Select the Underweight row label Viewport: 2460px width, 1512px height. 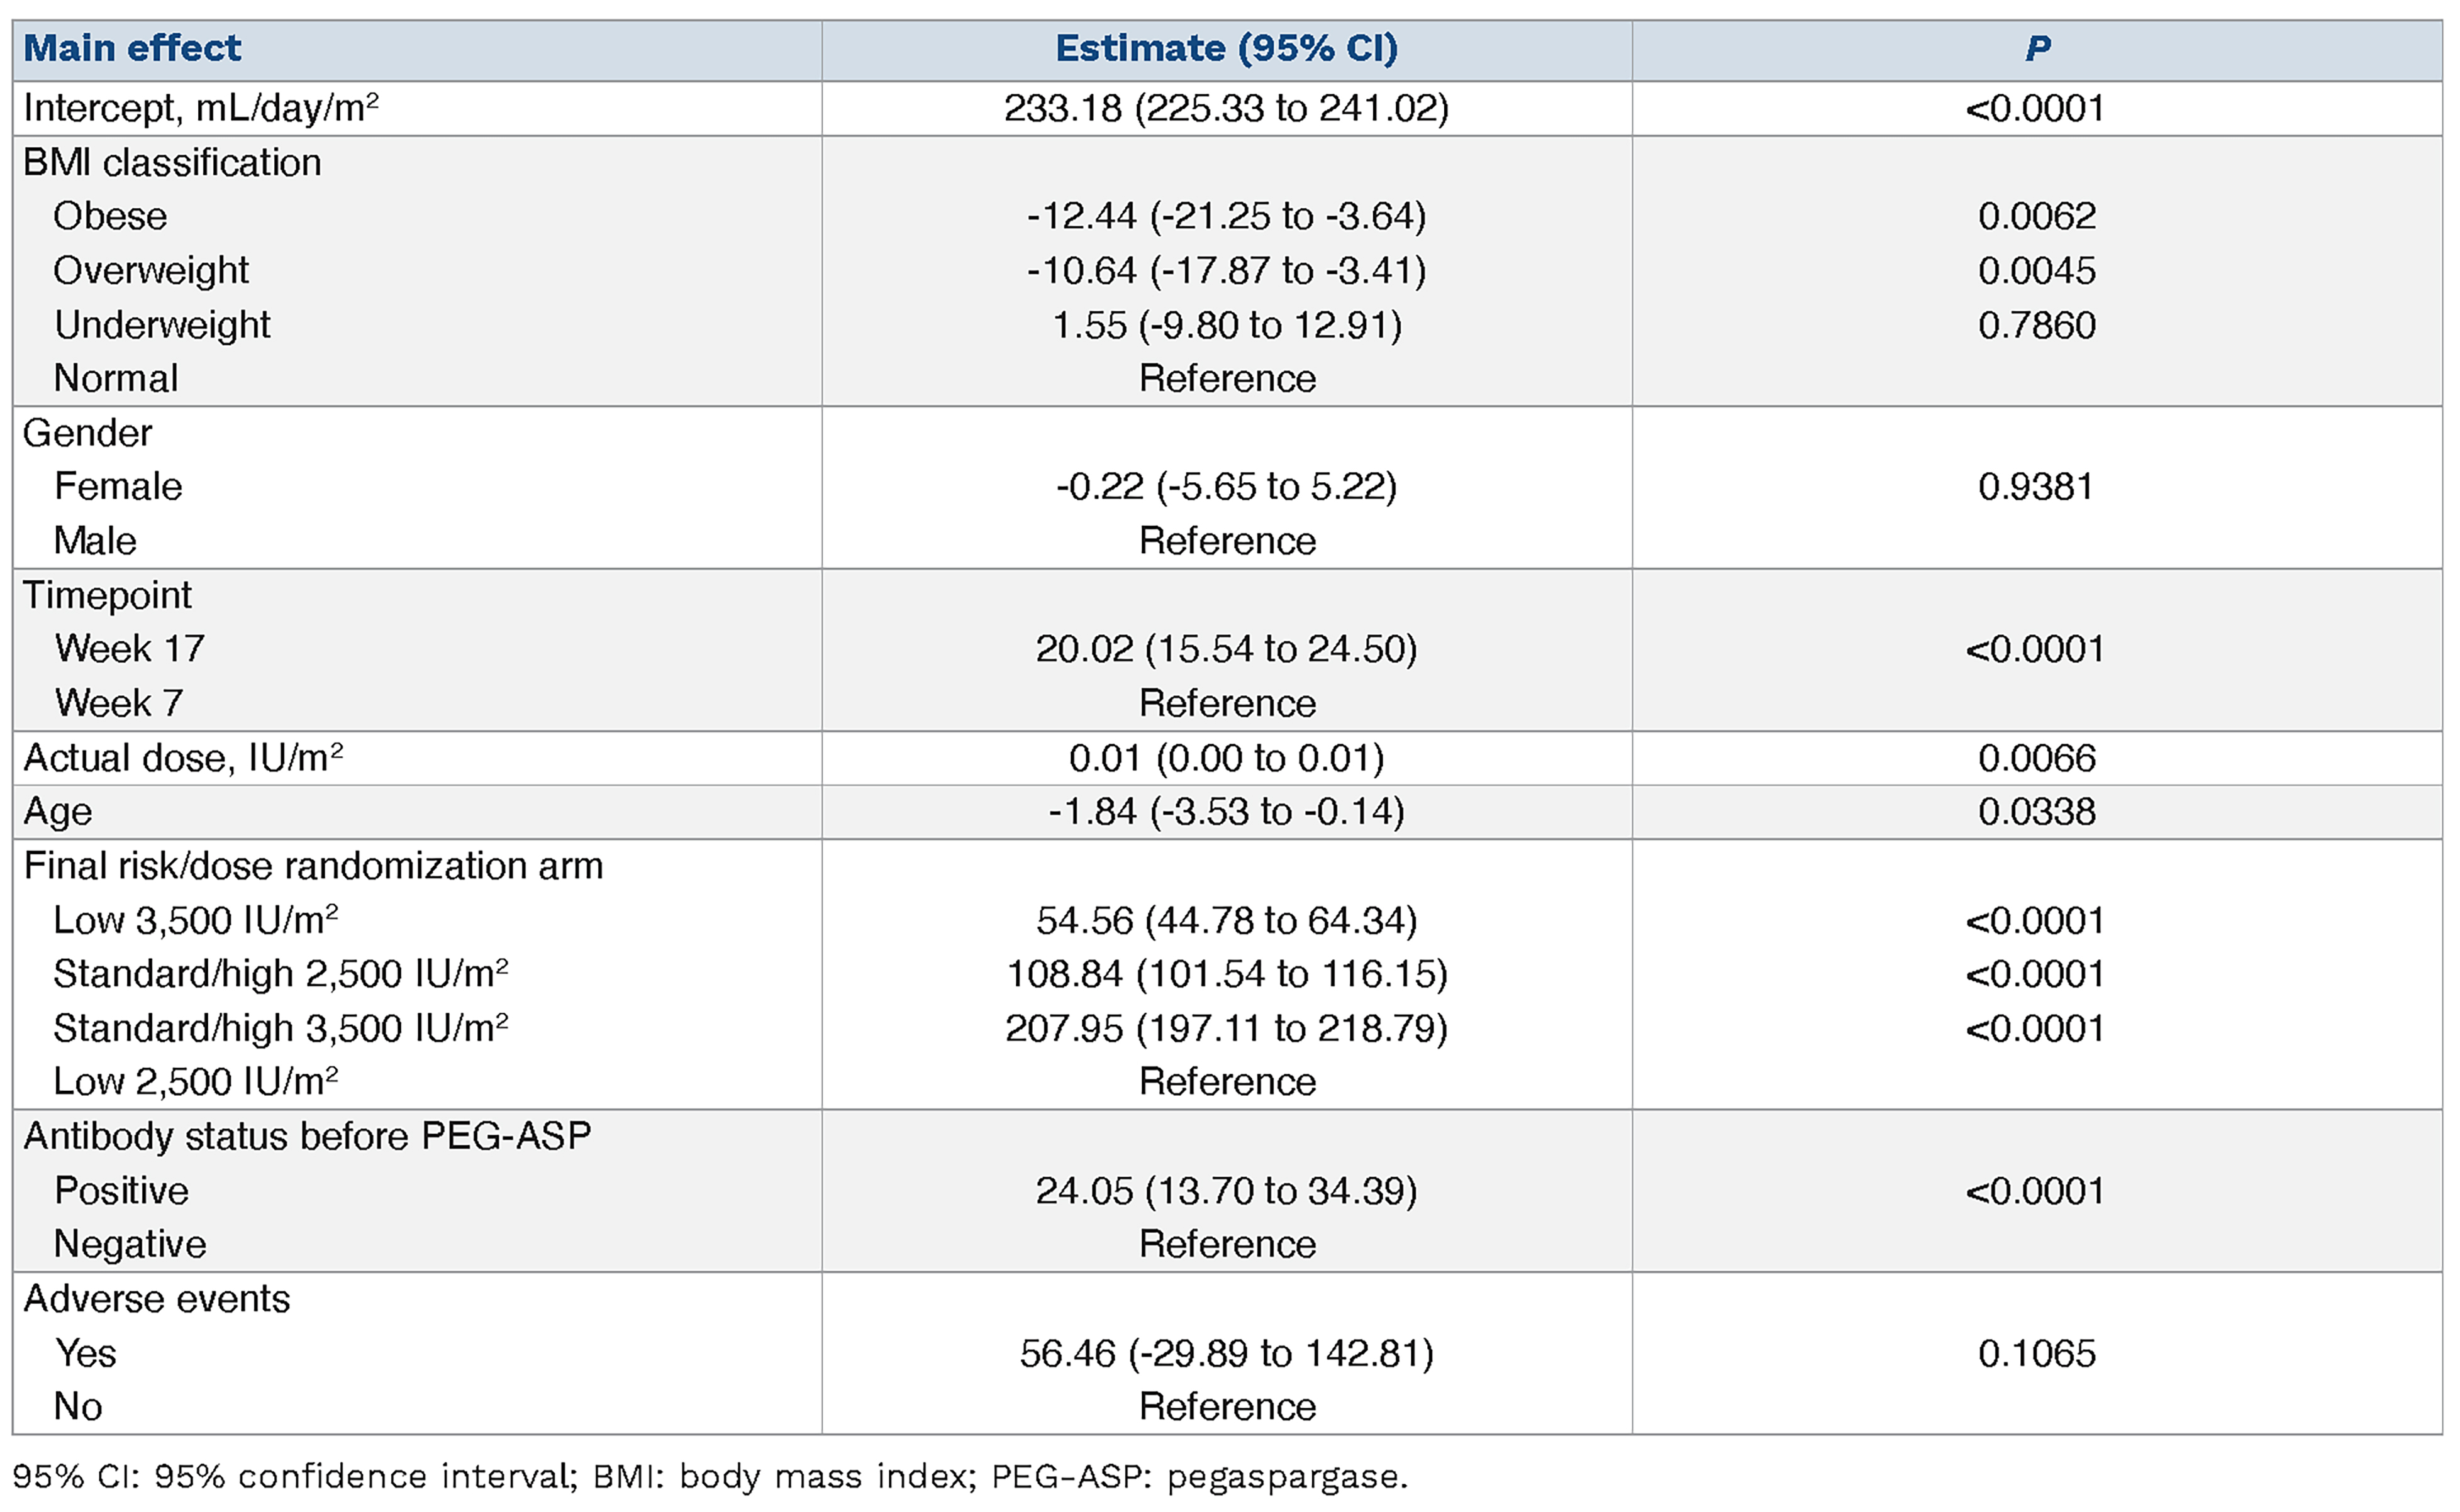click(162, 325)
